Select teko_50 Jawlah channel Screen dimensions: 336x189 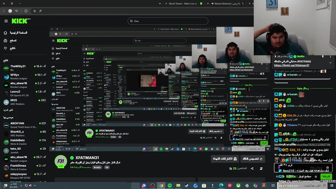(x=25, y=150)
